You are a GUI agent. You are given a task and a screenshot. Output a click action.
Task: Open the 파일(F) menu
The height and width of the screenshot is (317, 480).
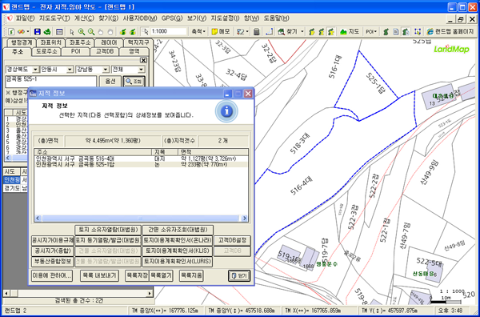25,18
